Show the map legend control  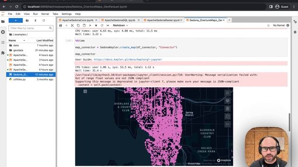pos(227,109)
